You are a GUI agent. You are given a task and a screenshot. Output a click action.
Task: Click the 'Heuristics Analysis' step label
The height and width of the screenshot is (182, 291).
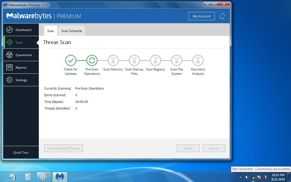[x=198, y=72]
